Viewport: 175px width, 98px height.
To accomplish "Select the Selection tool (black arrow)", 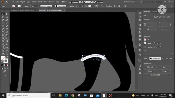I will (3, 14).
